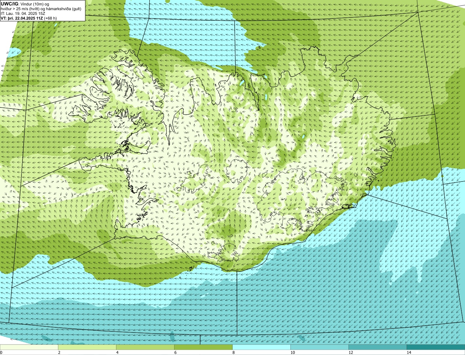The width and height of the screenshot is (465, 355).
Task: Click the pale yellow 0–2 legend segment
Action: click(29, 347)
